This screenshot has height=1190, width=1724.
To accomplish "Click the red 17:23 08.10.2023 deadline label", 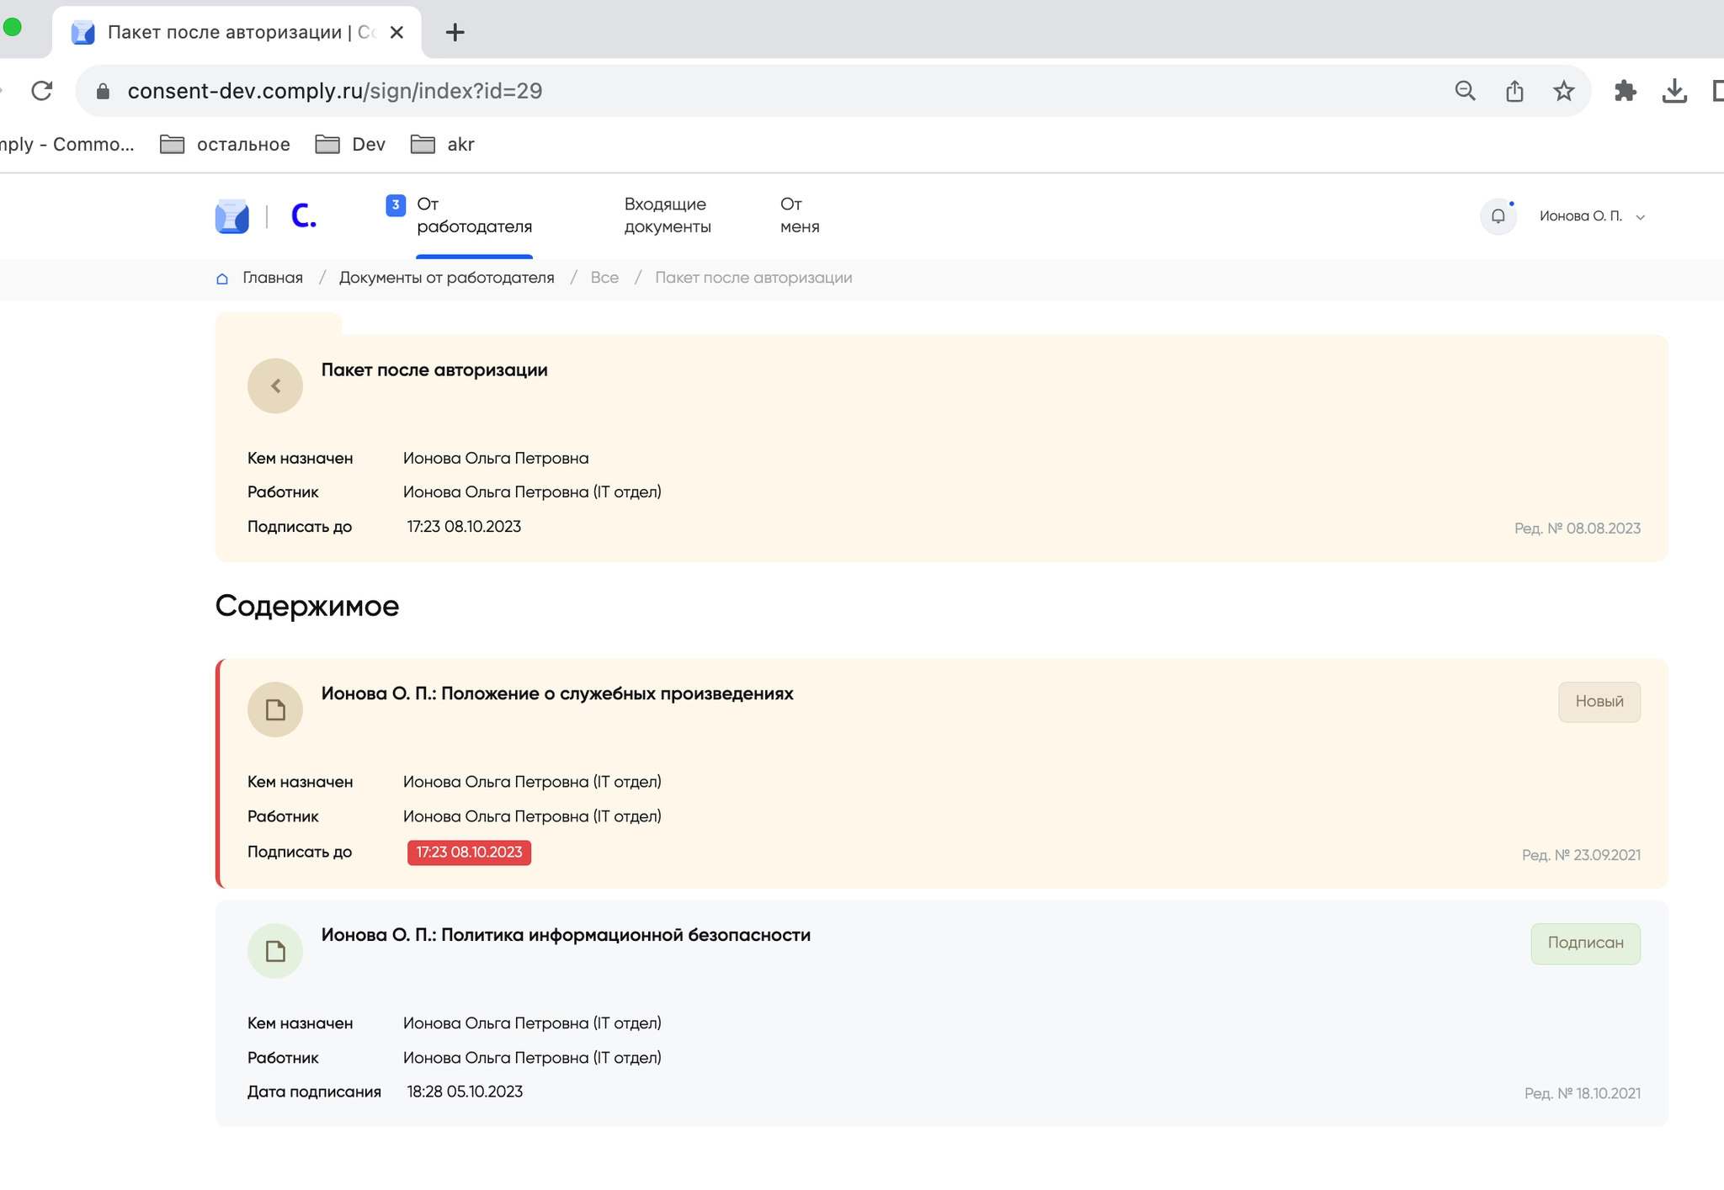I will click(469, 853).
